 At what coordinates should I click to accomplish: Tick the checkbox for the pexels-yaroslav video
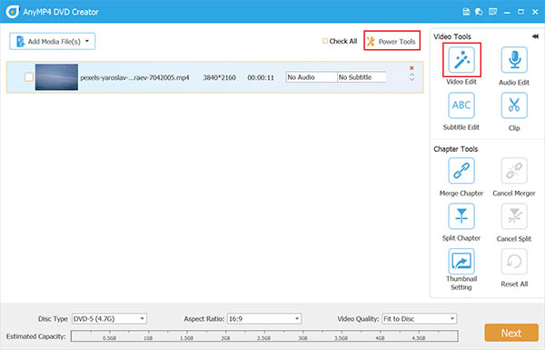pos(29,77)
